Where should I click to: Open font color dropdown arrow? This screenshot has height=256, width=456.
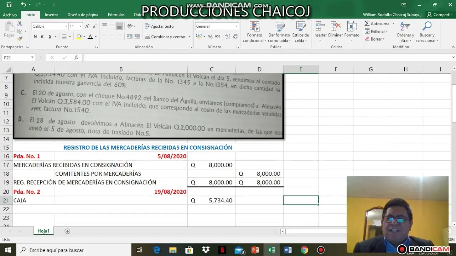(x=96, y=37)
